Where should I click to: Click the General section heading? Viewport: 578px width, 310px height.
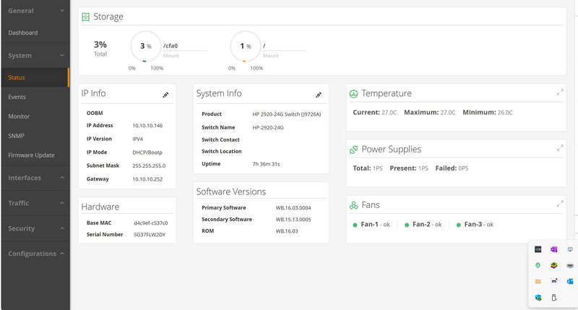pos(21,11)
